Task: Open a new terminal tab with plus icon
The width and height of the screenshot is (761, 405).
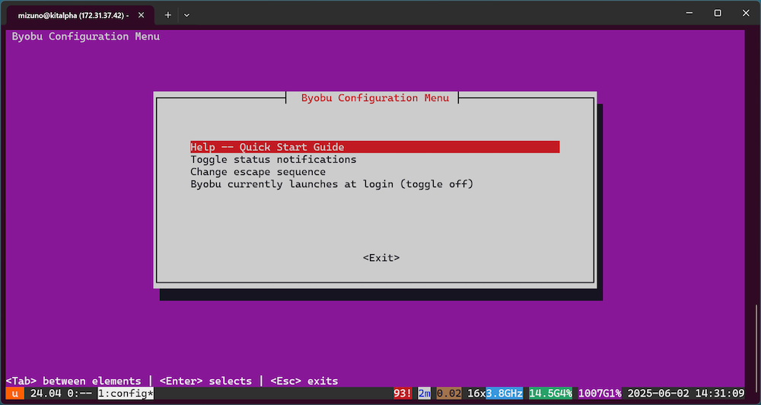Action: [168, 15]
